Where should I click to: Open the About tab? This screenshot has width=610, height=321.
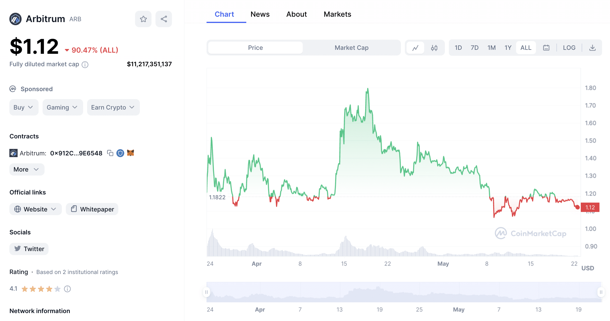(296, 14)
